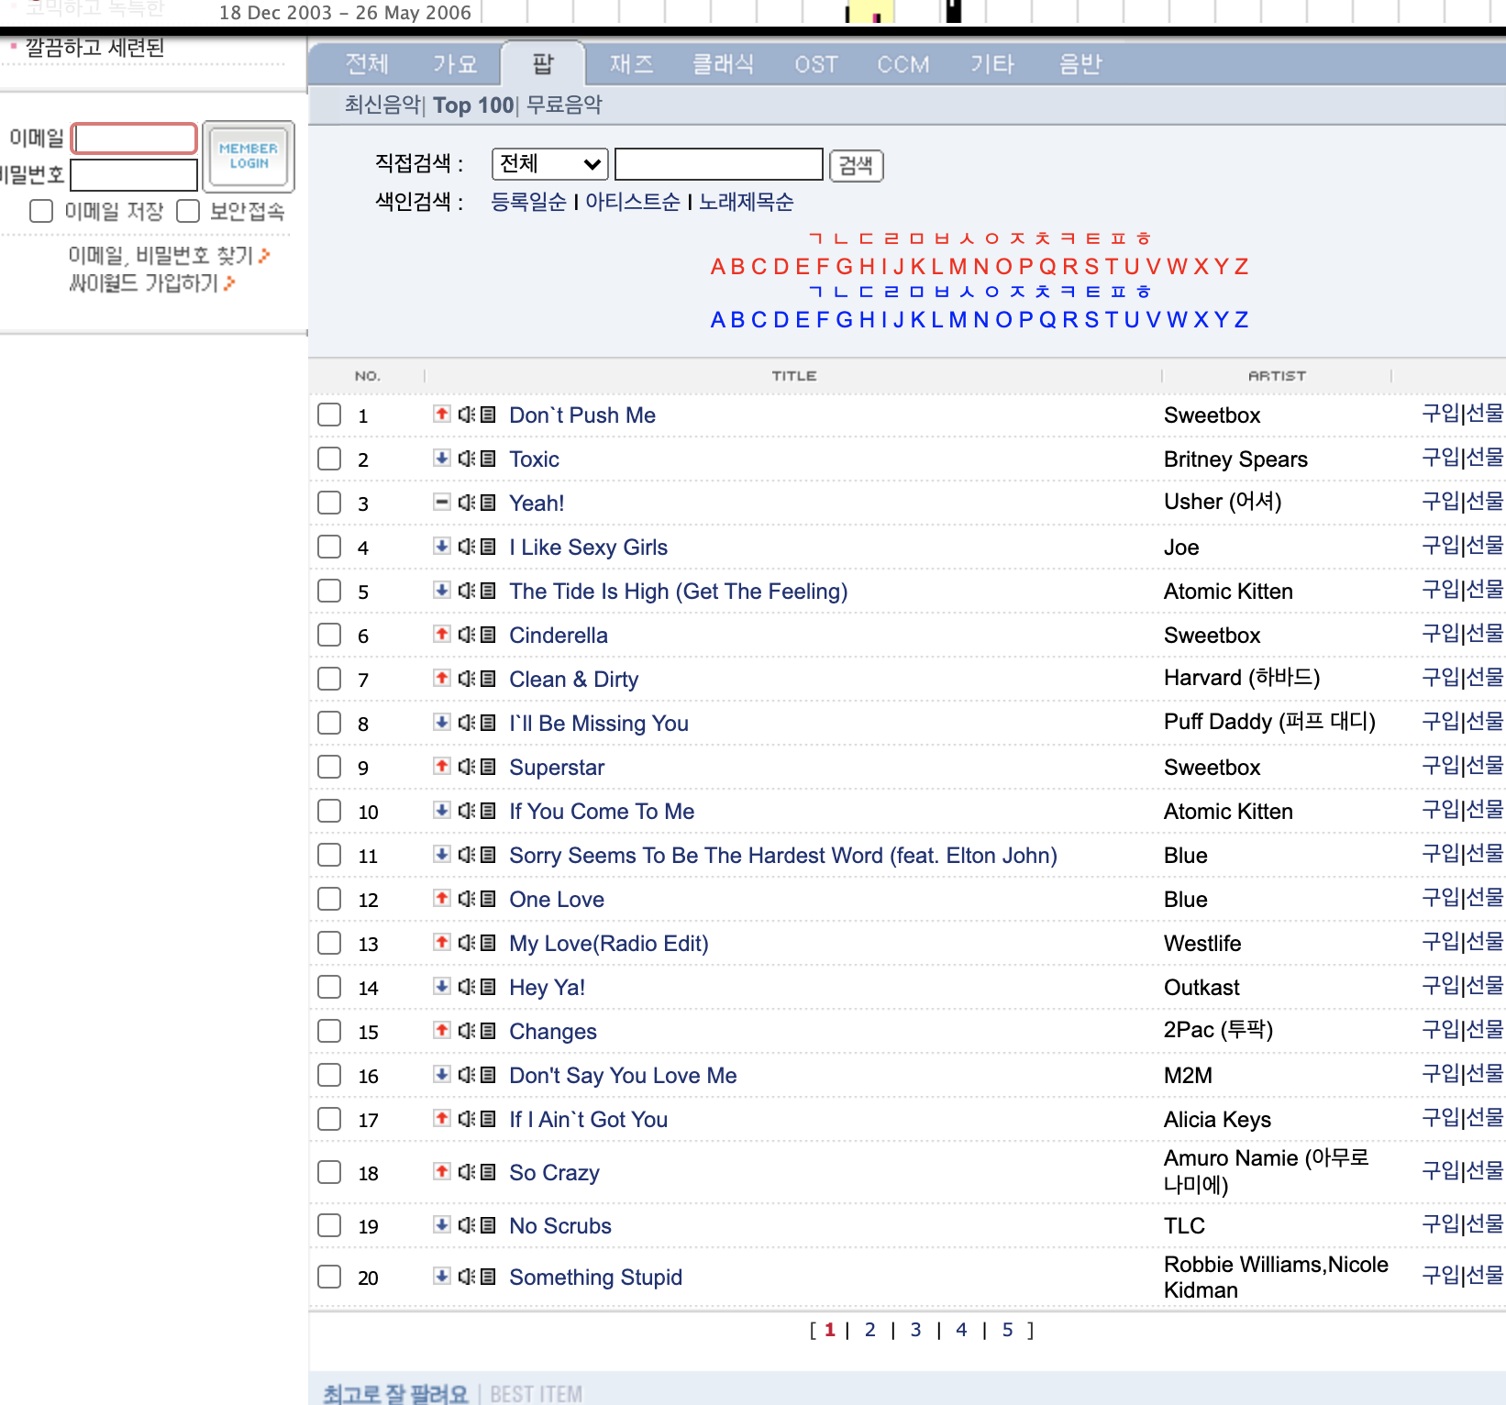Screen dimensions: 1506x1405
Task: Open 최신음악 submenu link
Action: tap(383, 105)
